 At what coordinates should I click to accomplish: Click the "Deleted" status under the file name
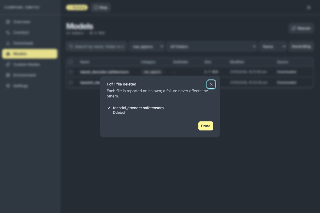click(x=119, y=113)
